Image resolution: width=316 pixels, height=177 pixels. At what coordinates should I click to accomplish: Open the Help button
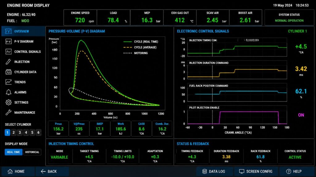pos(294,171)
